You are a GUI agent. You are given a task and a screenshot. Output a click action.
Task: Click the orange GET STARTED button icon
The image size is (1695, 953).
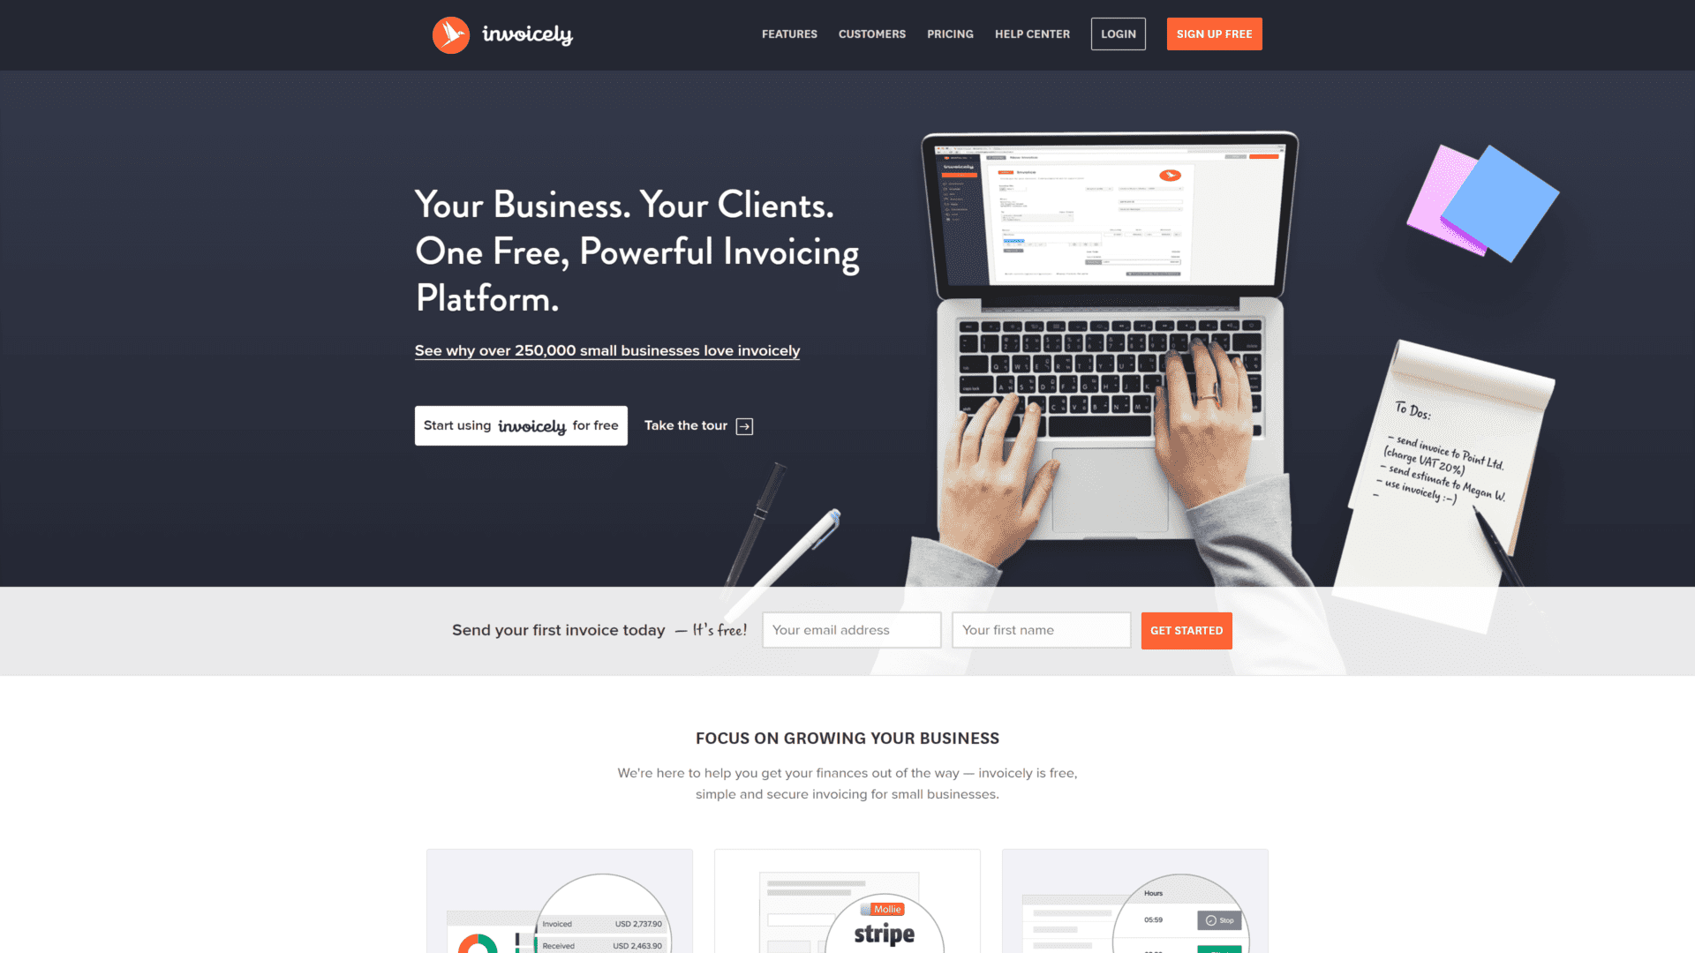click(1186, 629)
